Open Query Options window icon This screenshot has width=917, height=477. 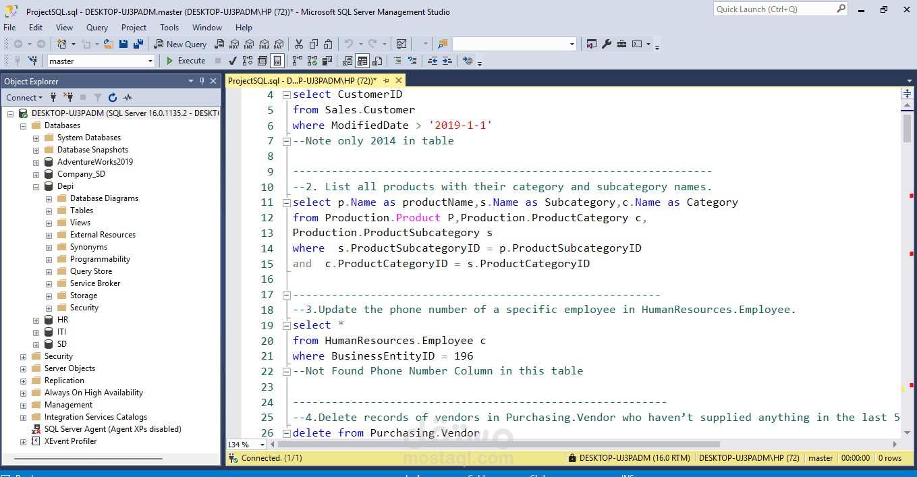pyautogui.click(x=262, y=61)
